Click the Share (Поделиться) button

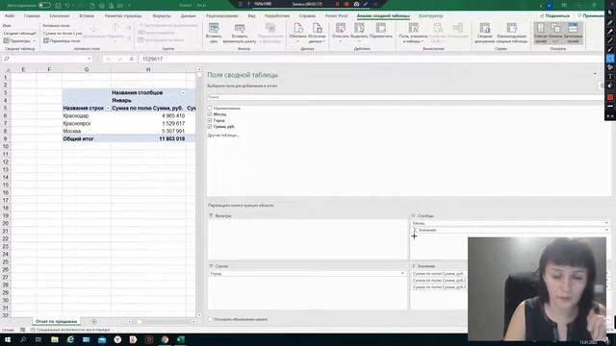tap(555, 15)
